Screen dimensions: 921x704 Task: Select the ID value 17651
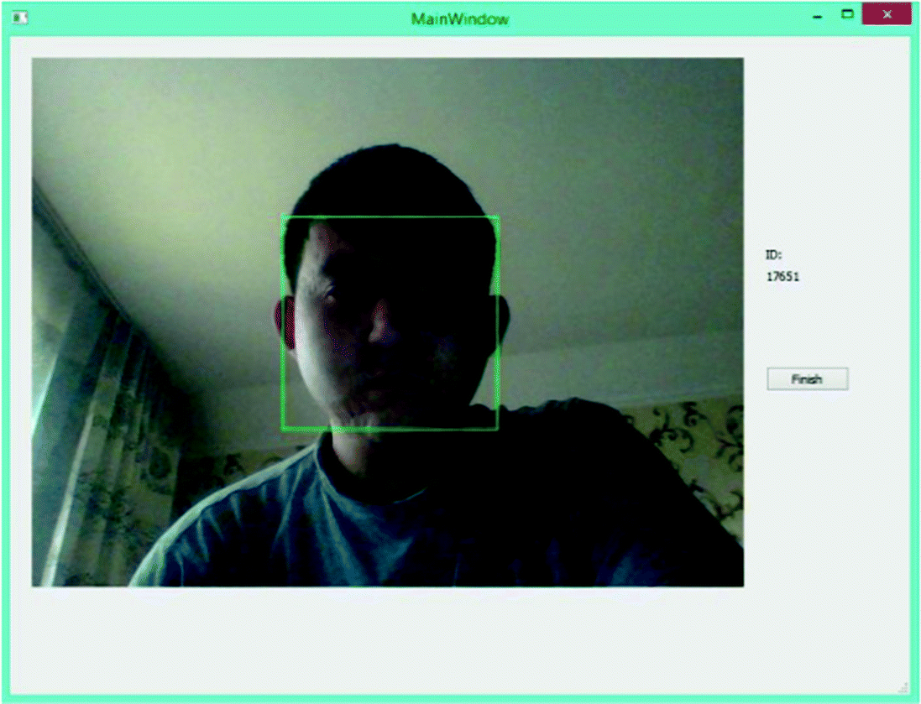[x=782, y=277]
